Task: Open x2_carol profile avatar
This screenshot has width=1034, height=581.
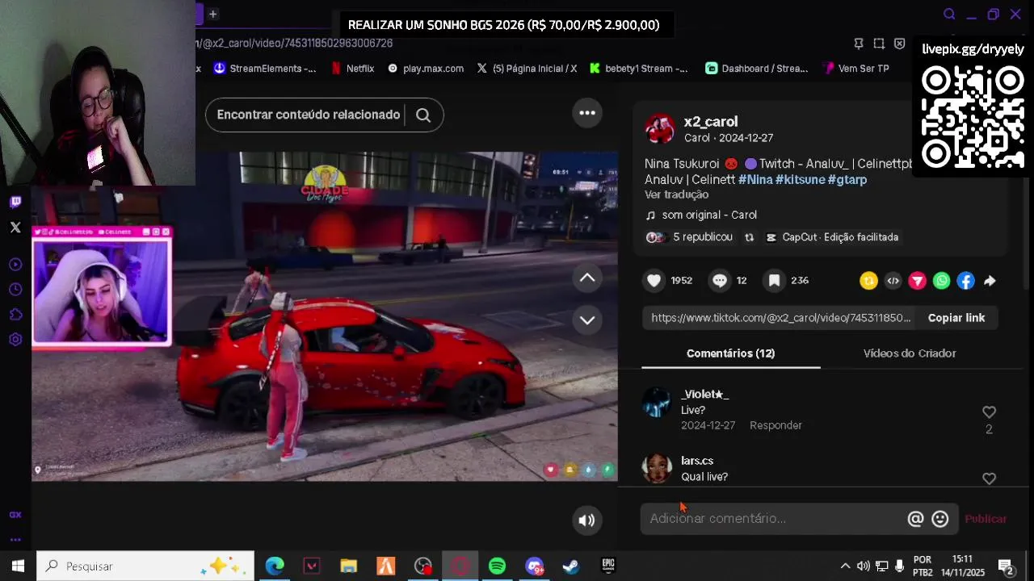Action: point(659,129)
